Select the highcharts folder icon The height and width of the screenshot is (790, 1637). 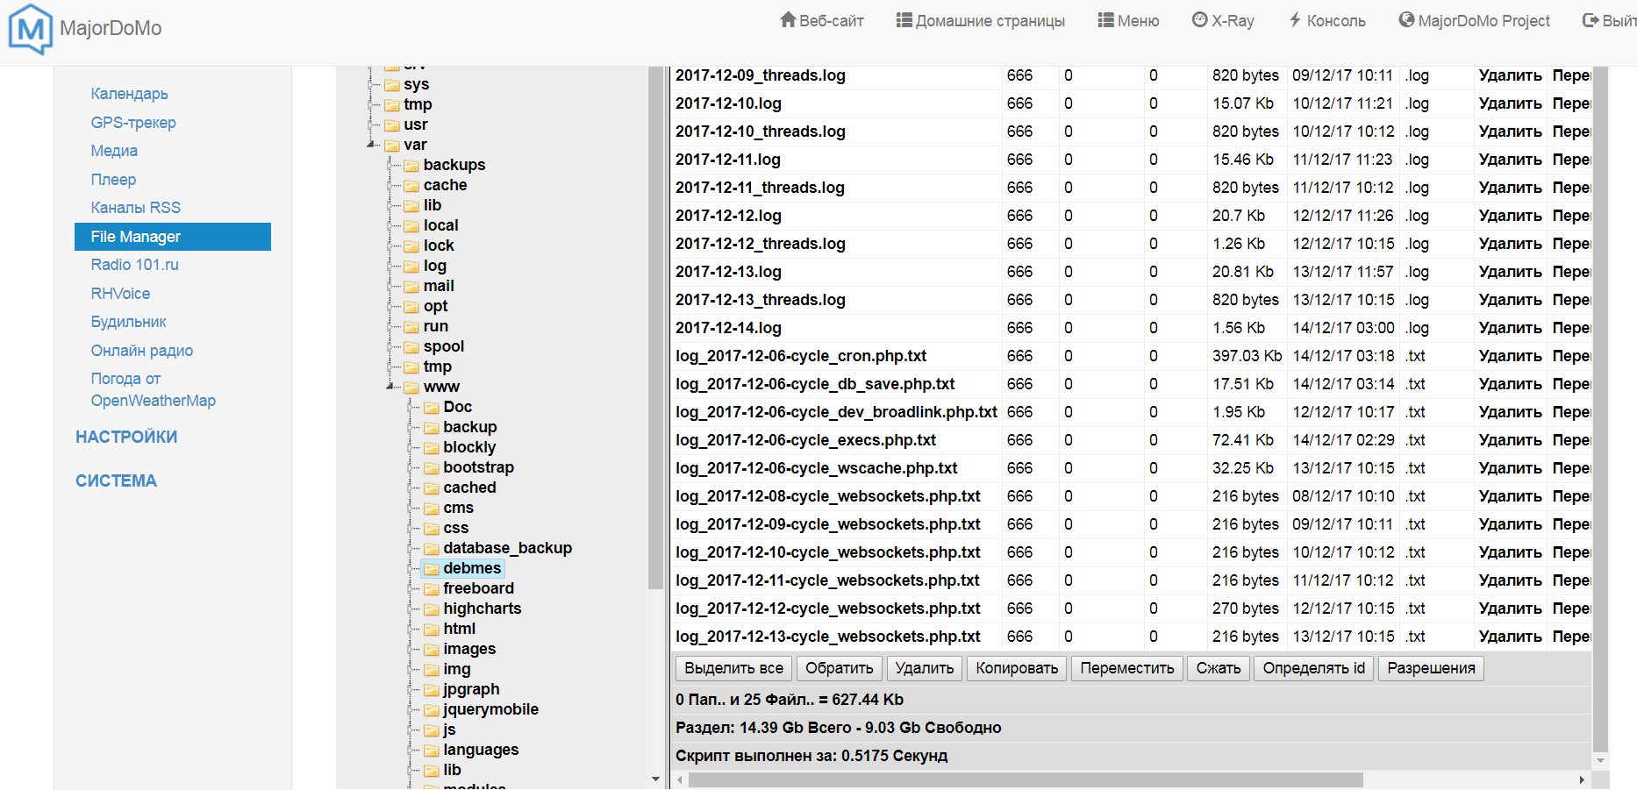coord(432,609)
